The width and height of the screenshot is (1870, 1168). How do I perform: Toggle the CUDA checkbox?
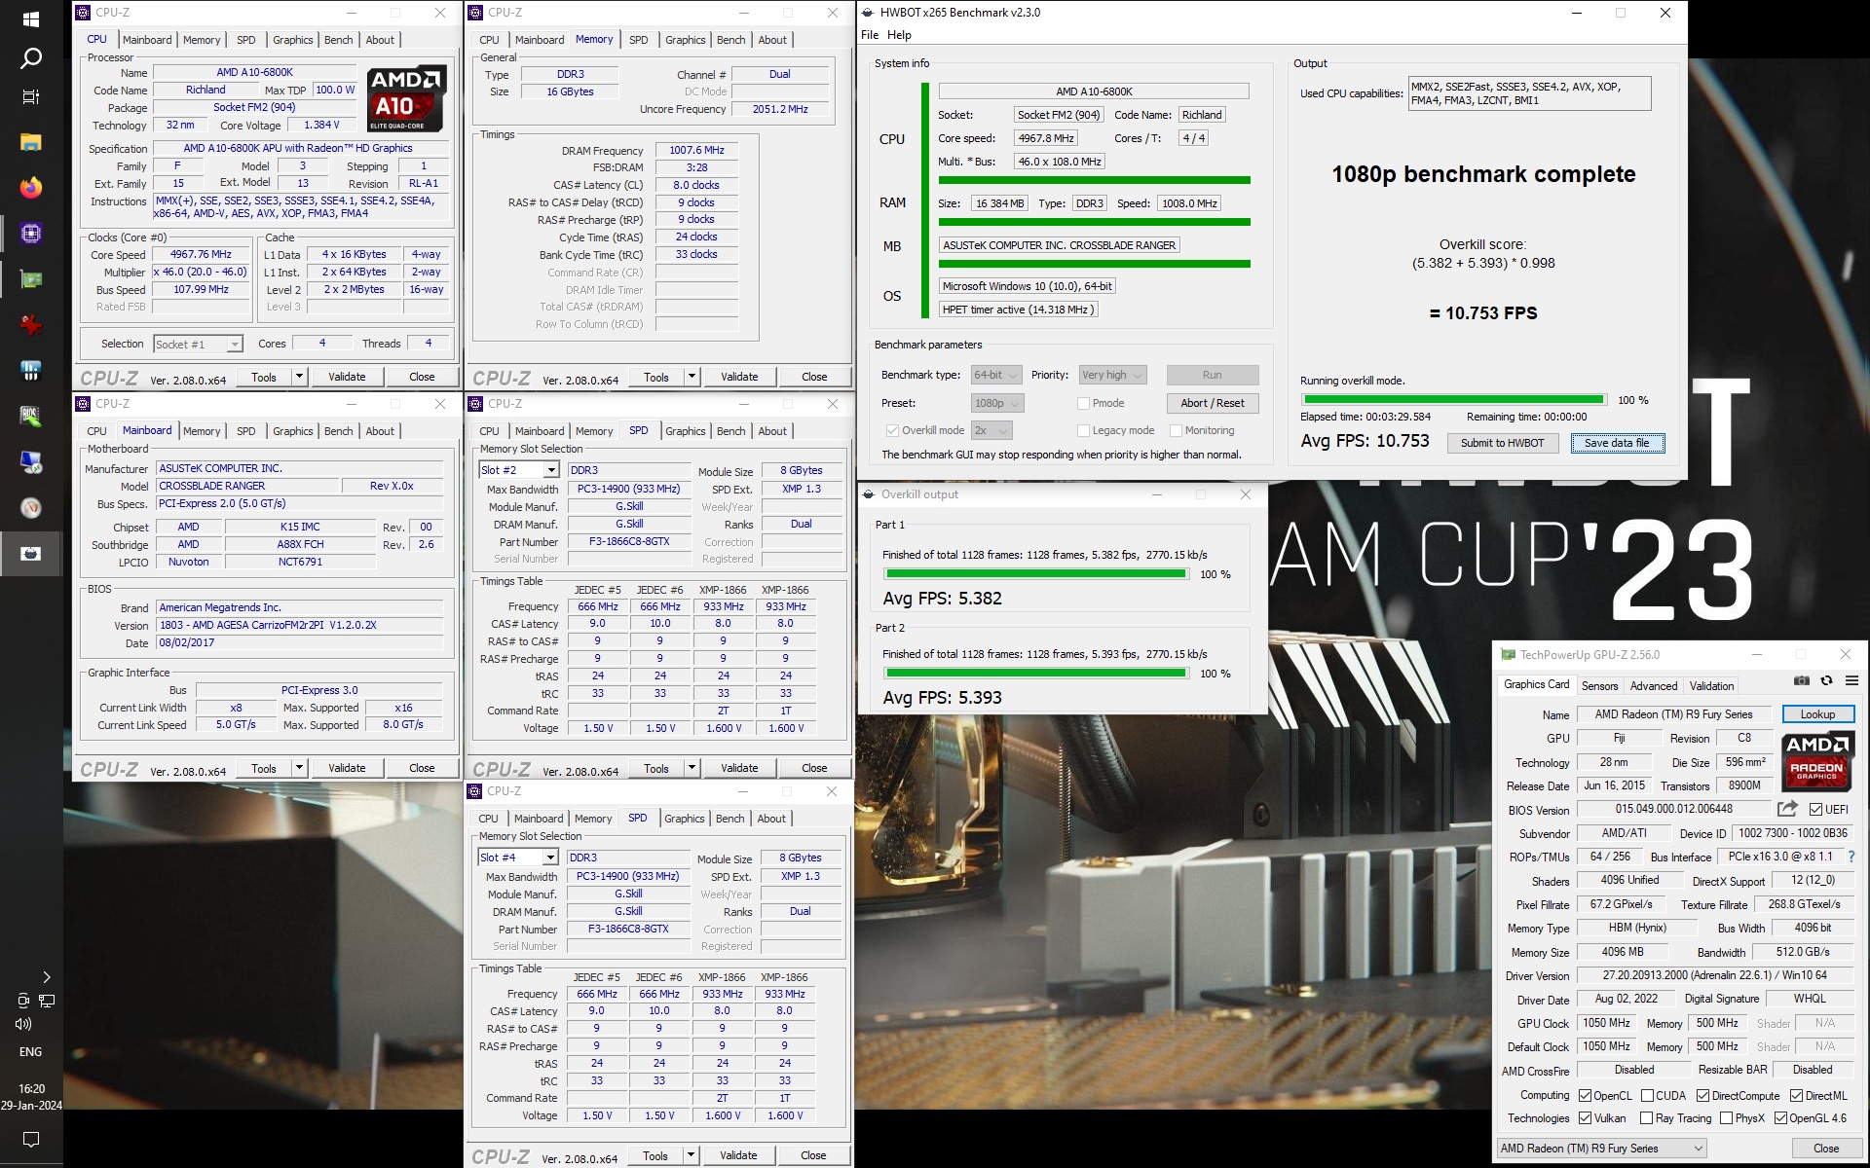(x=1648, y=1096)
